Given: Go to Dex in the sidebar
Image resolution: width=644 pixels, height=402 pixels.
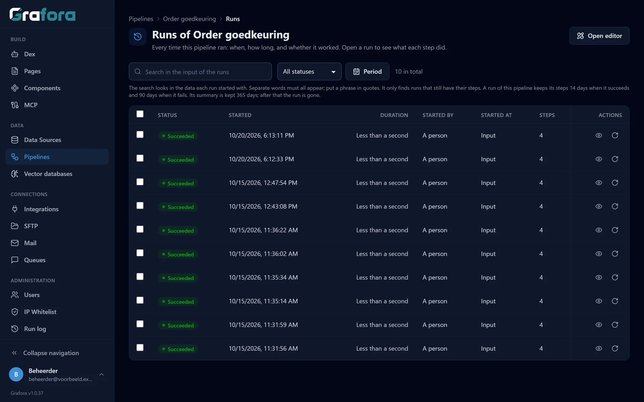Looking at the screenshot, I should tap(57, 54).
